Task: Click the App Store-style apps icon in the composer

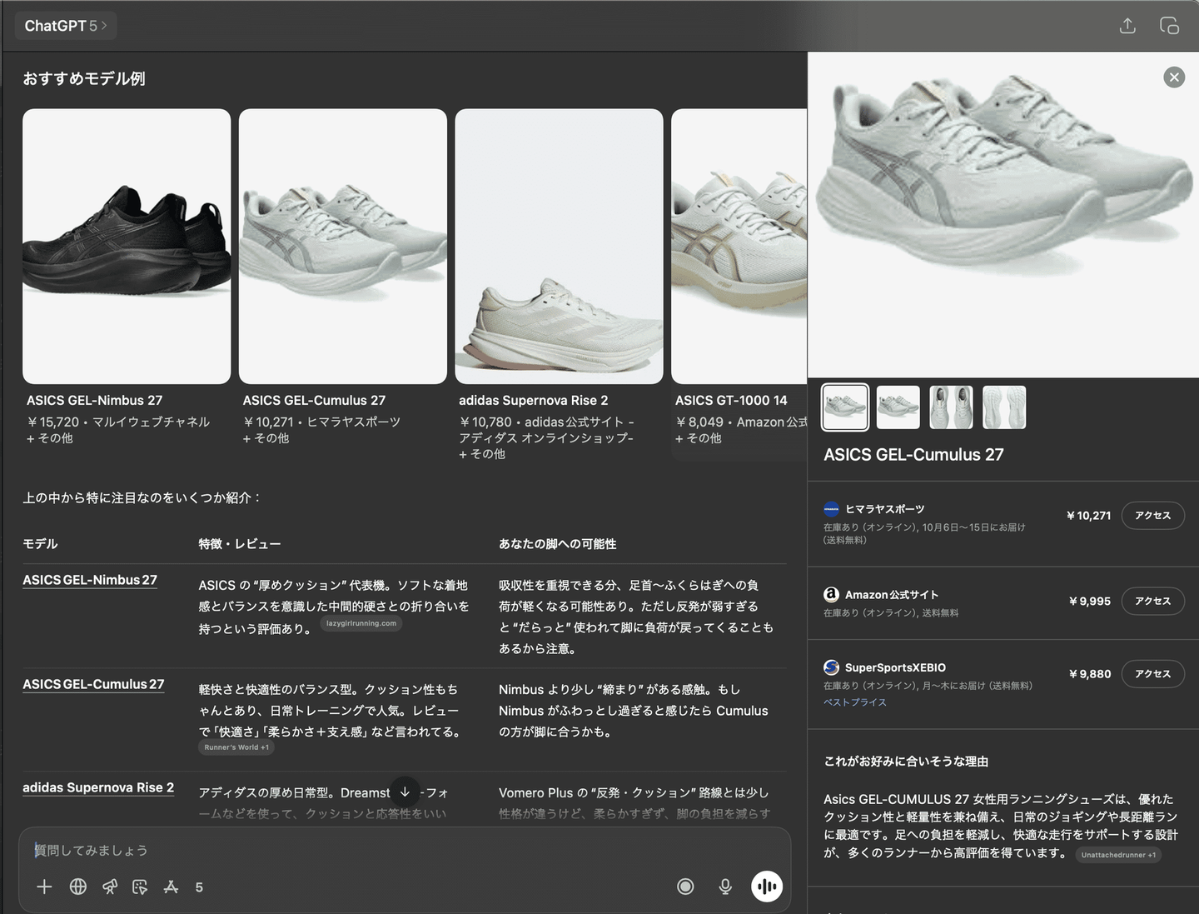Action: coord(171,887)
